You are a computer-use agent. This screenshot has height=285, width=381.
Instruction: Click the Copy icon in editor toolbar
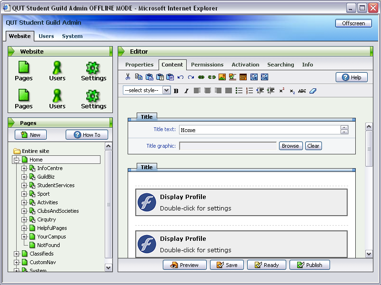click(139, 77)
